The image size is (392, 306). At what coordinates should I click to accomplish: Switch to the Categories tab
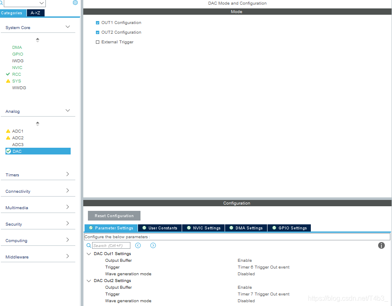pos(13,13)
